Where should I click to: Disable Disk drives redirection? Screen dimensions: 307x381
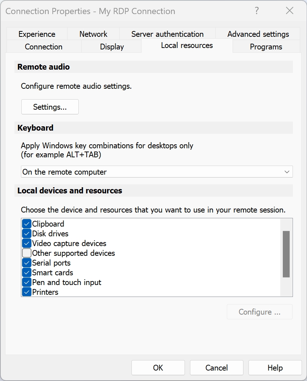click(27, 233)
